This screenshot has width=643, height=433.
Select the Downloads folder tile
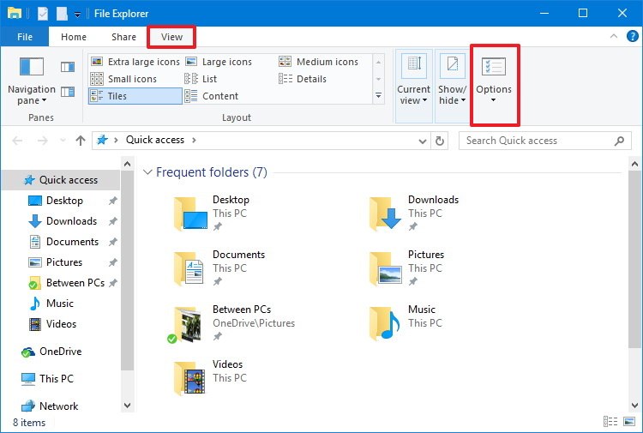pyautogui.click(x=414, y=213)
